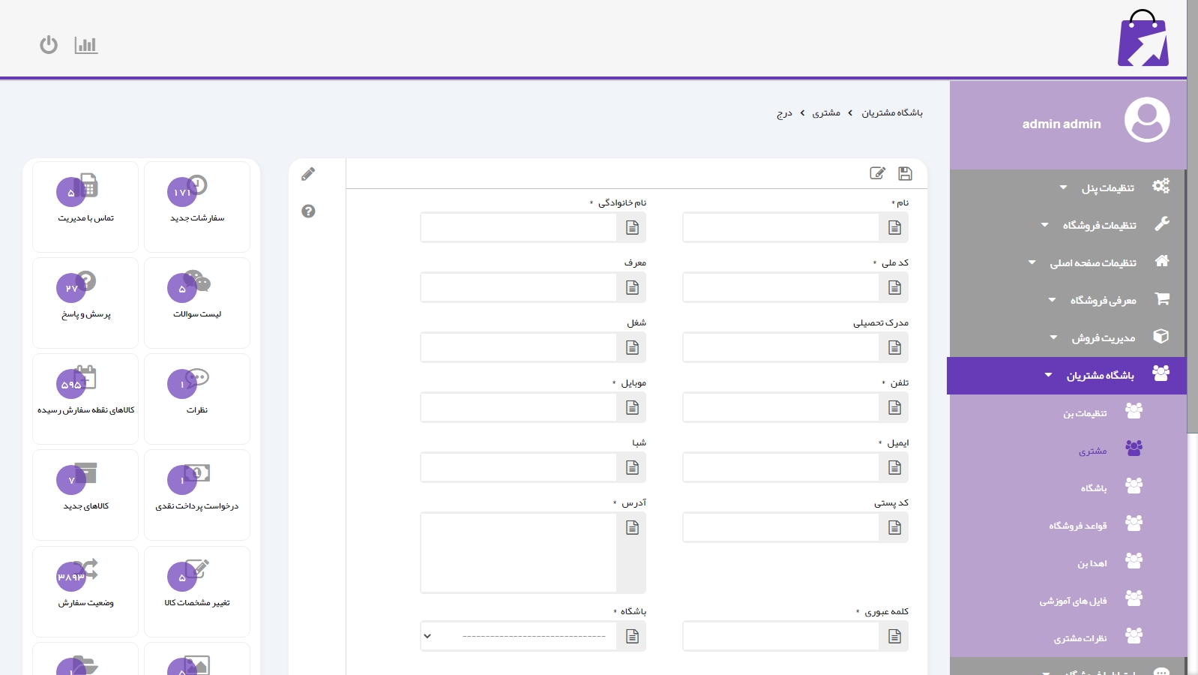The width and height of the screenshot is (1198, 675).
Task: Click the admin user avatar
Action: click(1146, 120)
